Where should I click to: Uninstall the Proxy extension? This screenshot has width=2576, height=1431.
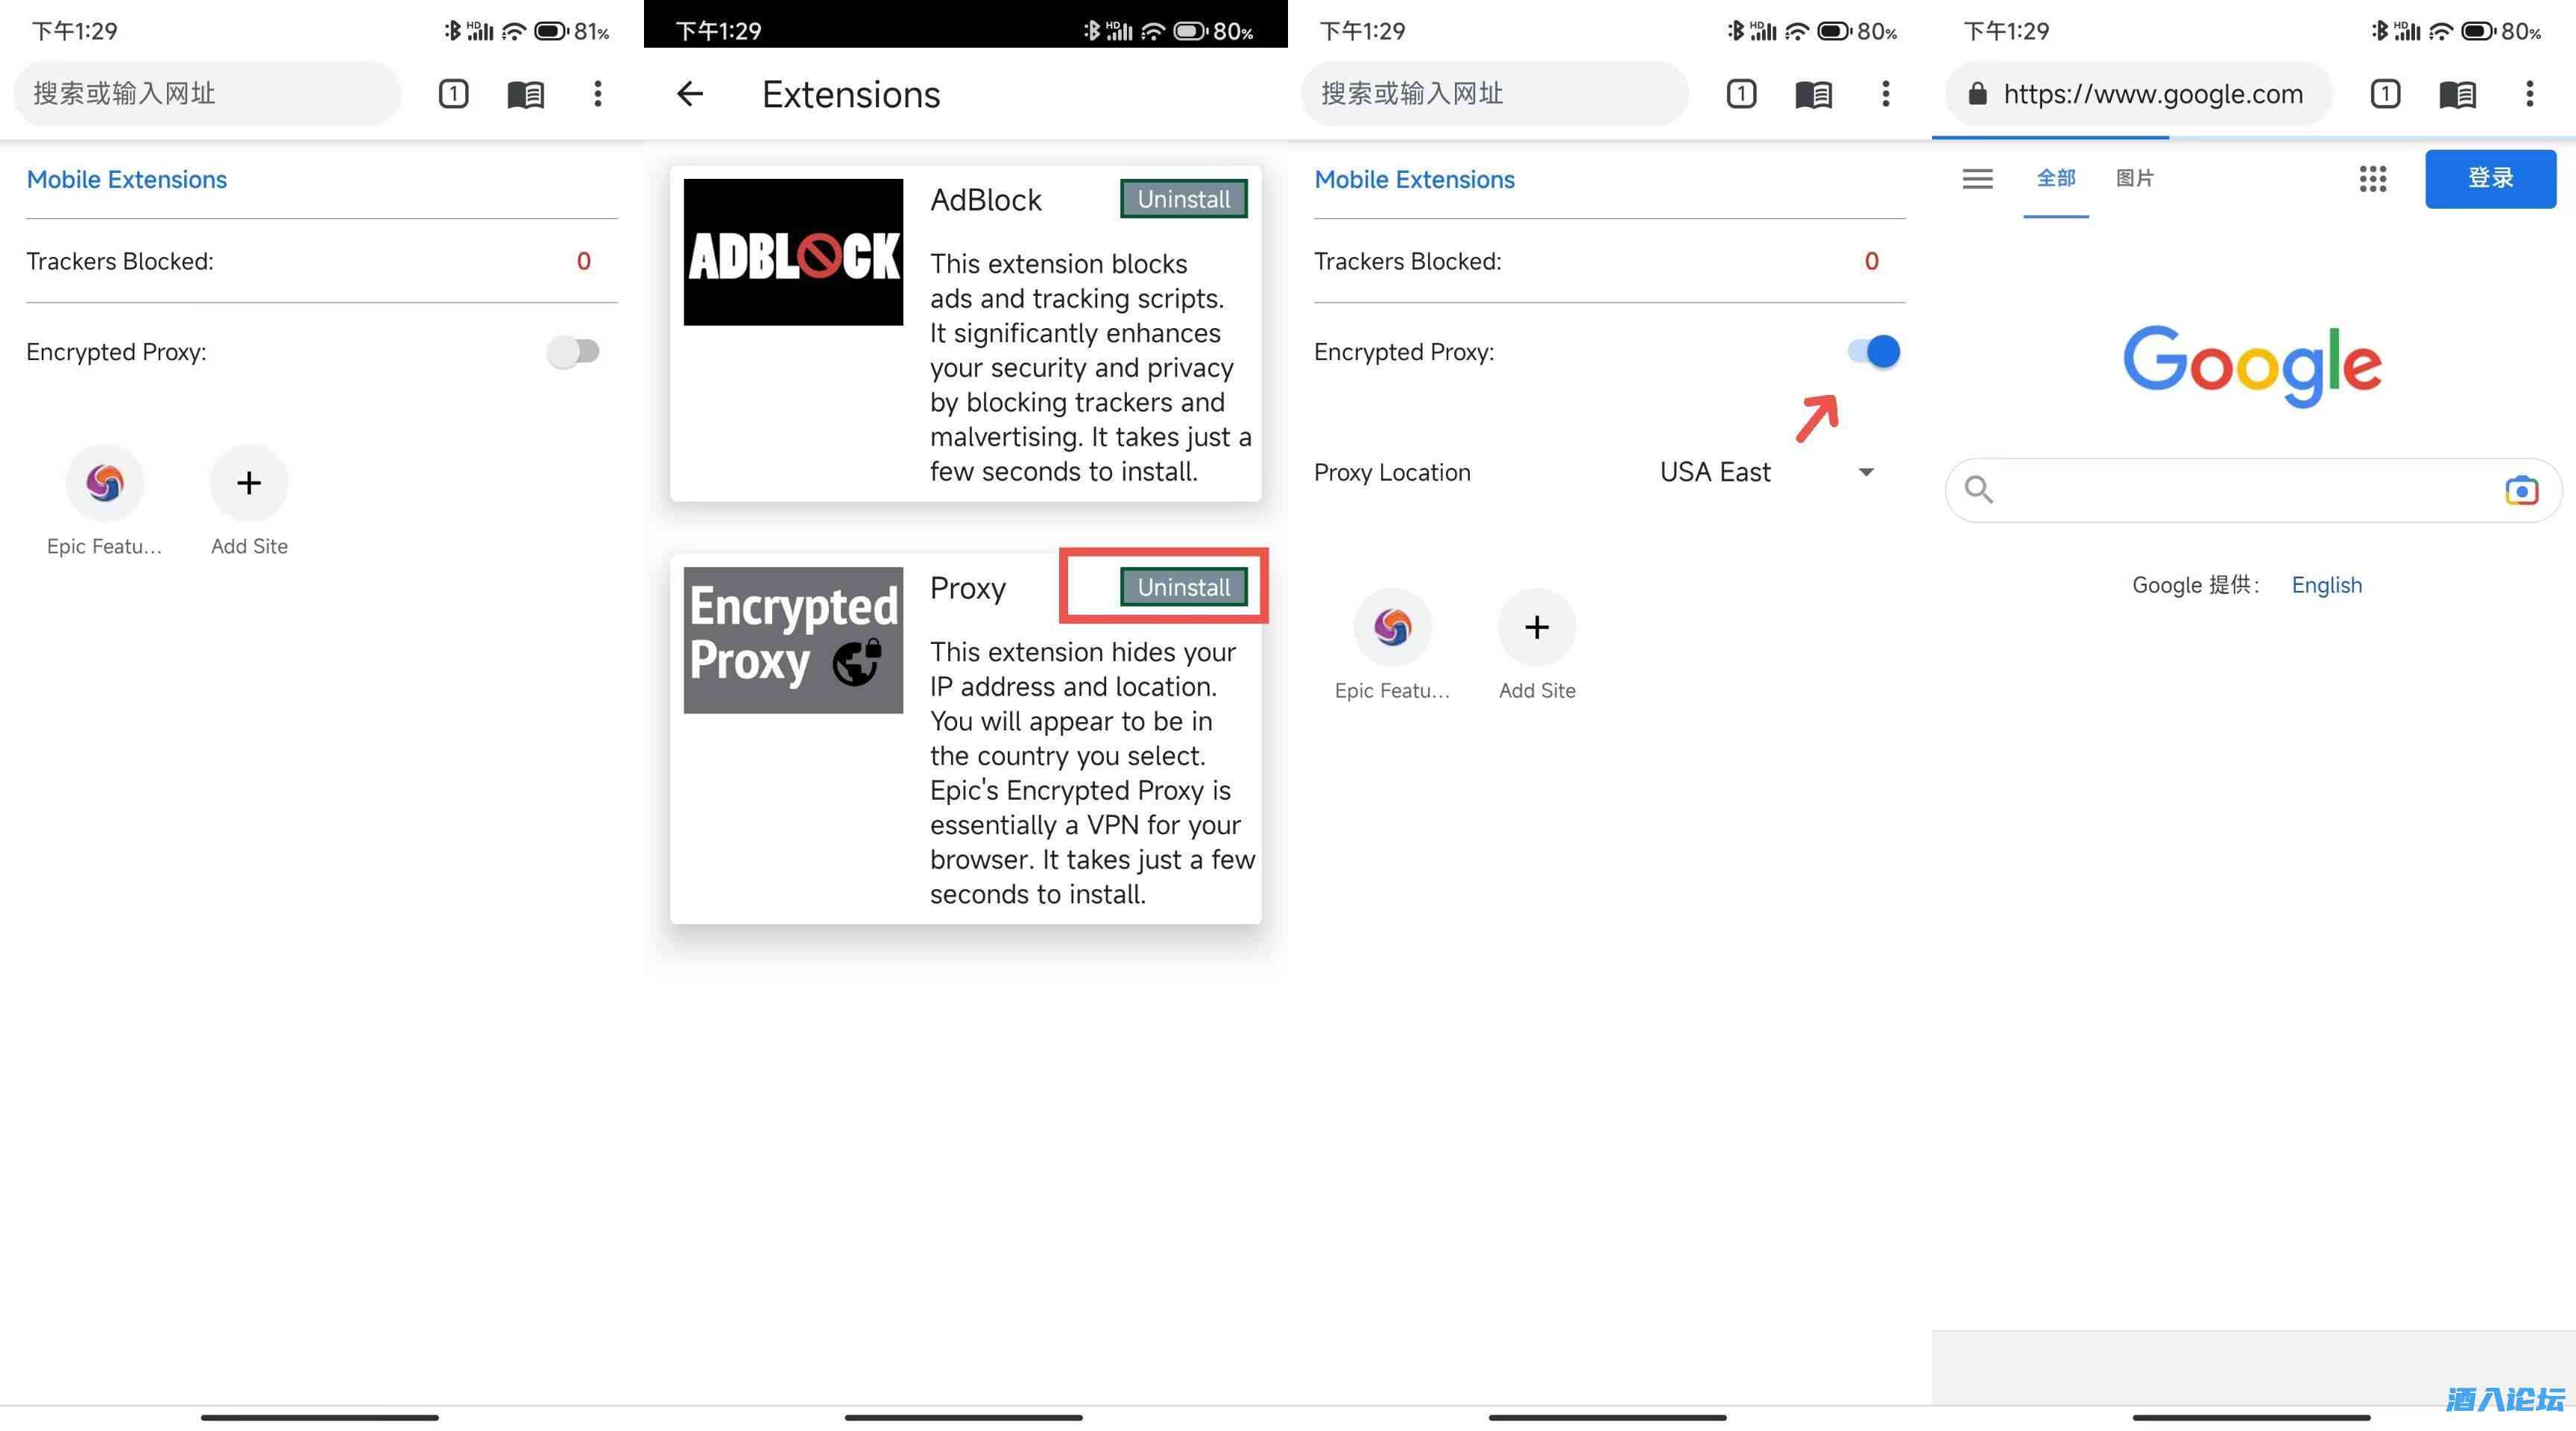[1183, 587]
